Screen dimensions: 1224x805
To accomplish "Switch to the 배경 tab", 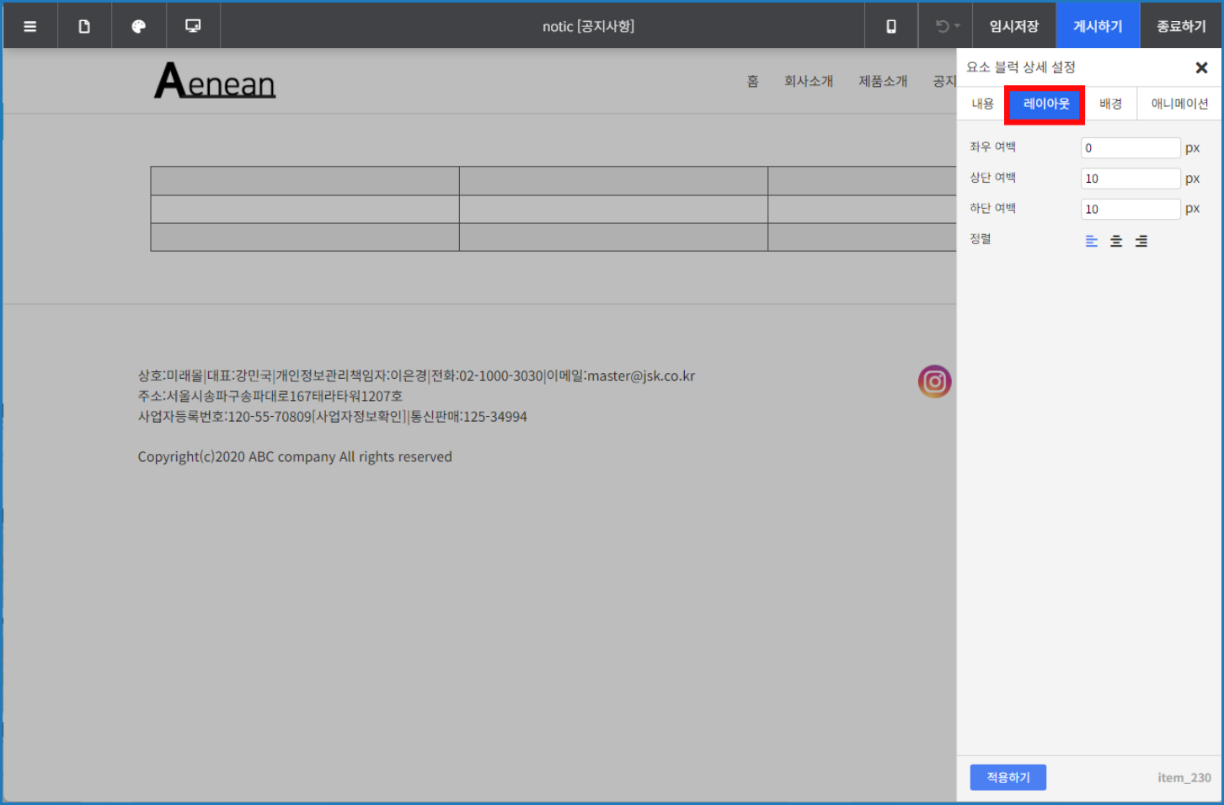I will [1110, 104].
